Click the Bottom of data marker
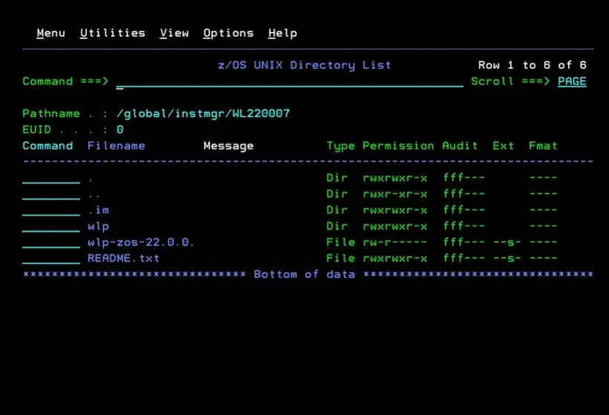 (x=304, y=275)
